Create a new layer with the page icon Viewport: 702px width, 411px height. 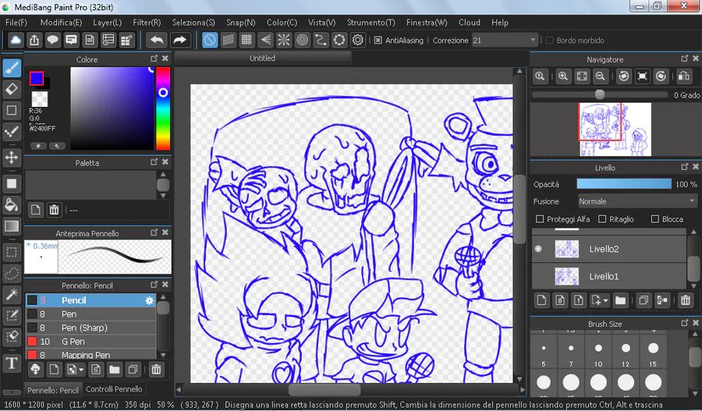[x=541, y=300]
